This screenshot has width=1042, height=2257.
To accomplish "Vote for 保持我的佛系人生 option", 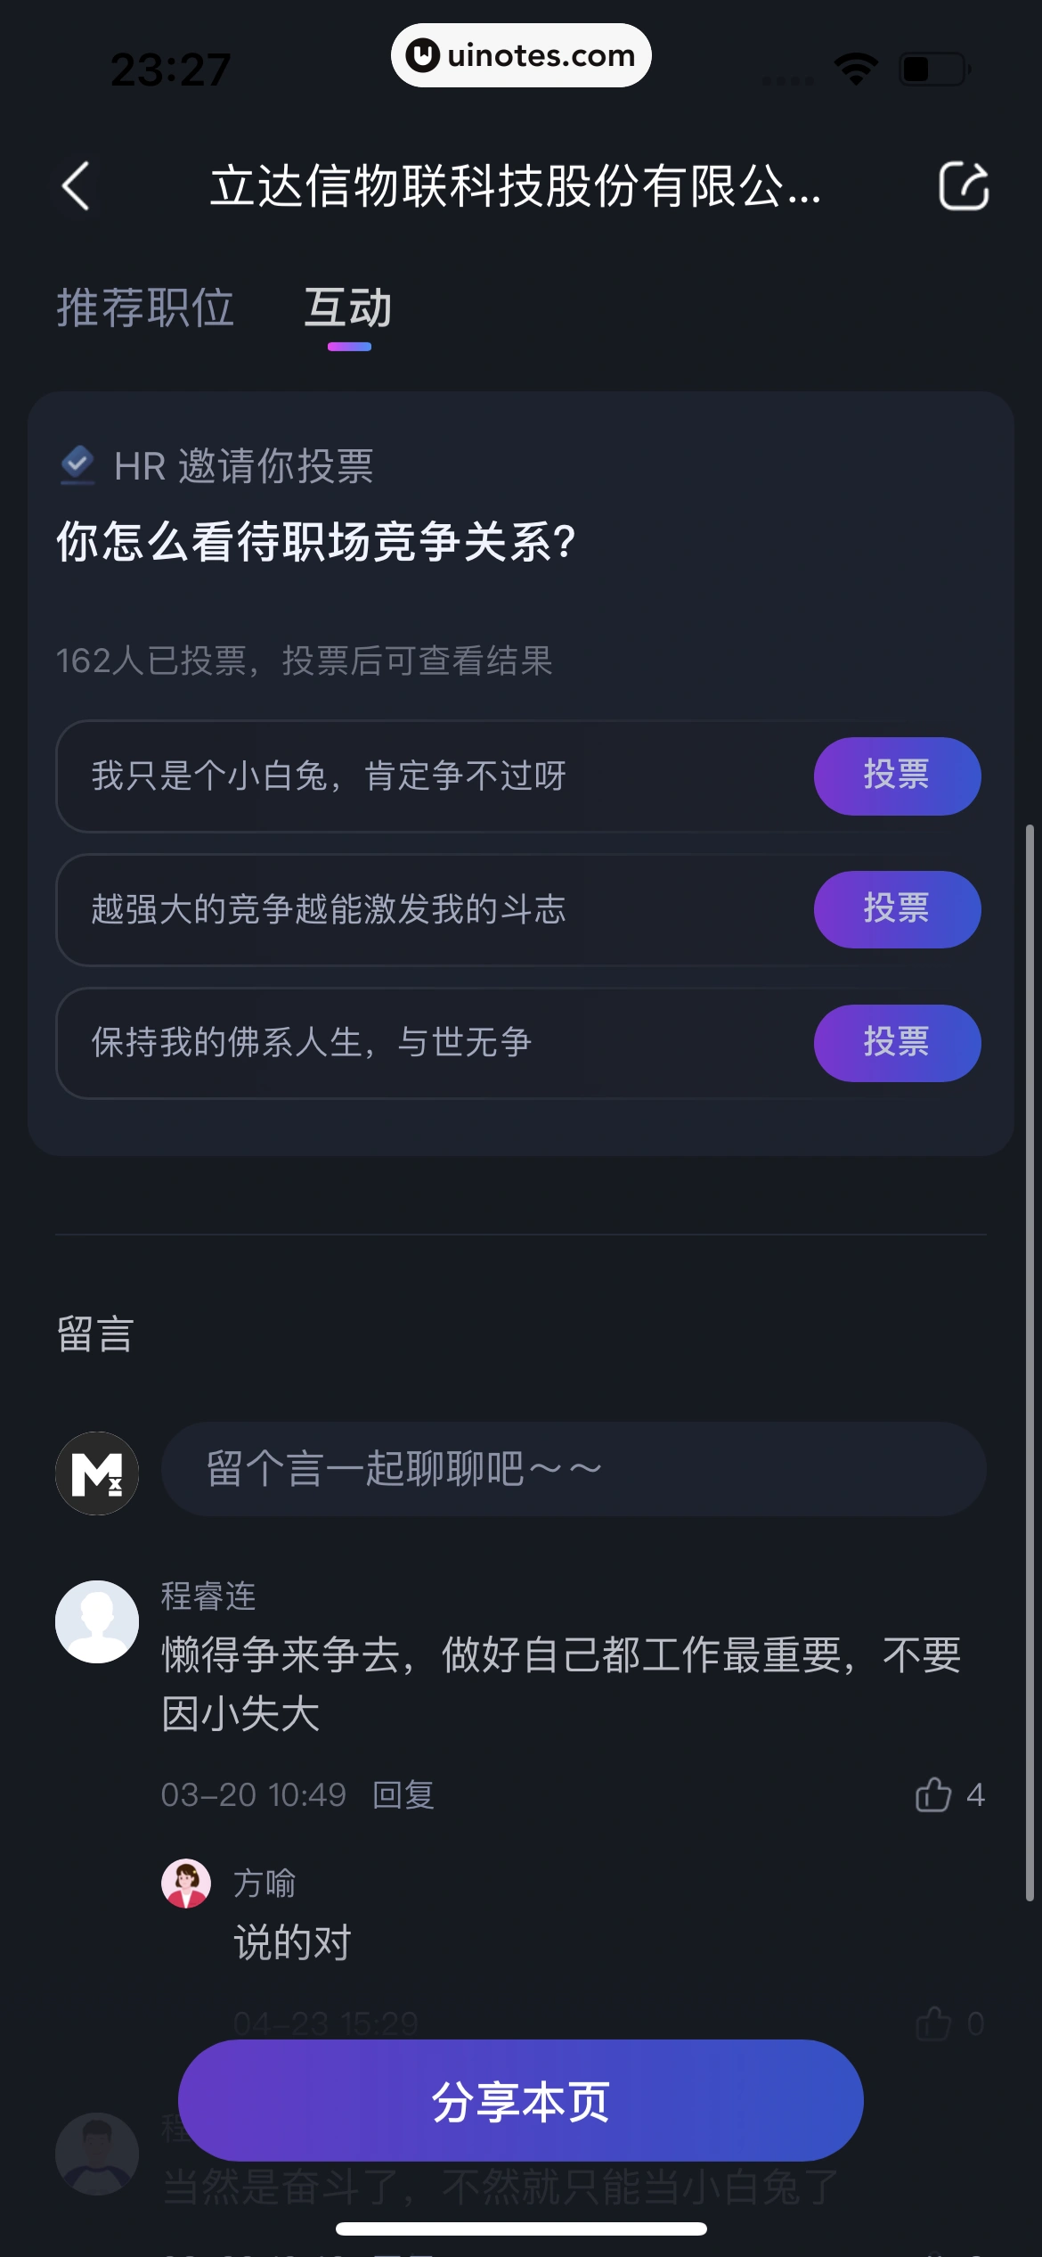I will pyautogui.click(x=897, y=1043).
